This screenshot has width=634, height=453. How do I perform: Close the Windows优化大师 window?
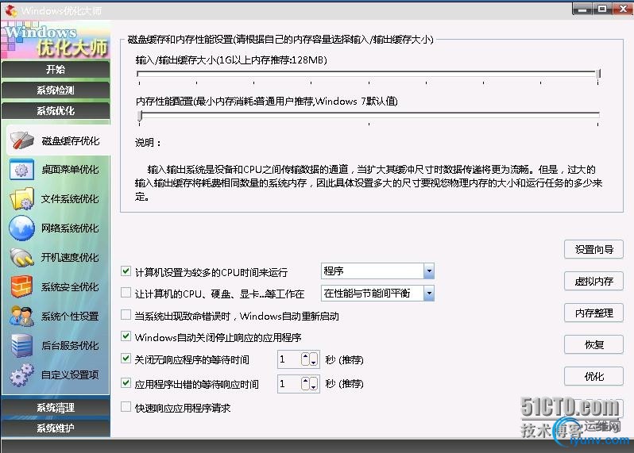pyautogui.click(x=623, y=9)
